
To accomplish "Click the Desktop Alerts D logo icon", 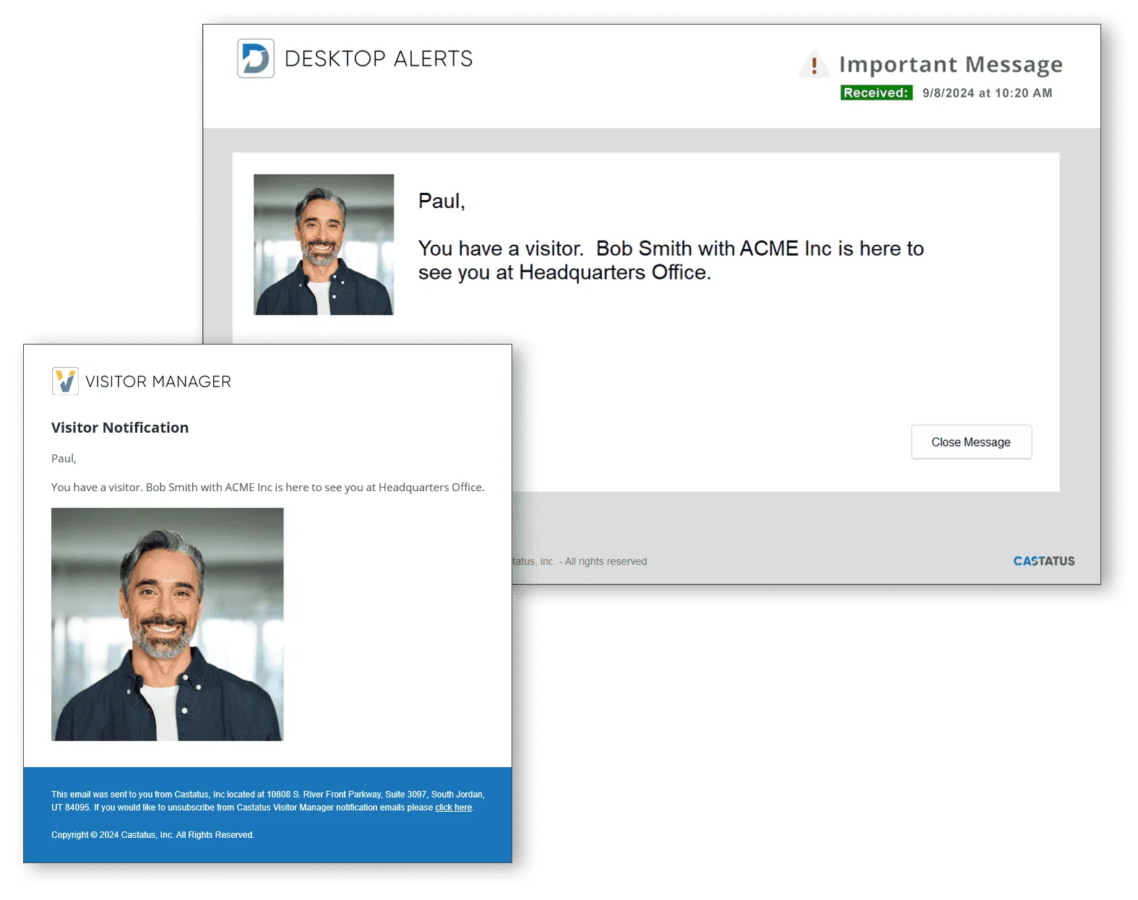I will click(x=256, y=59).
